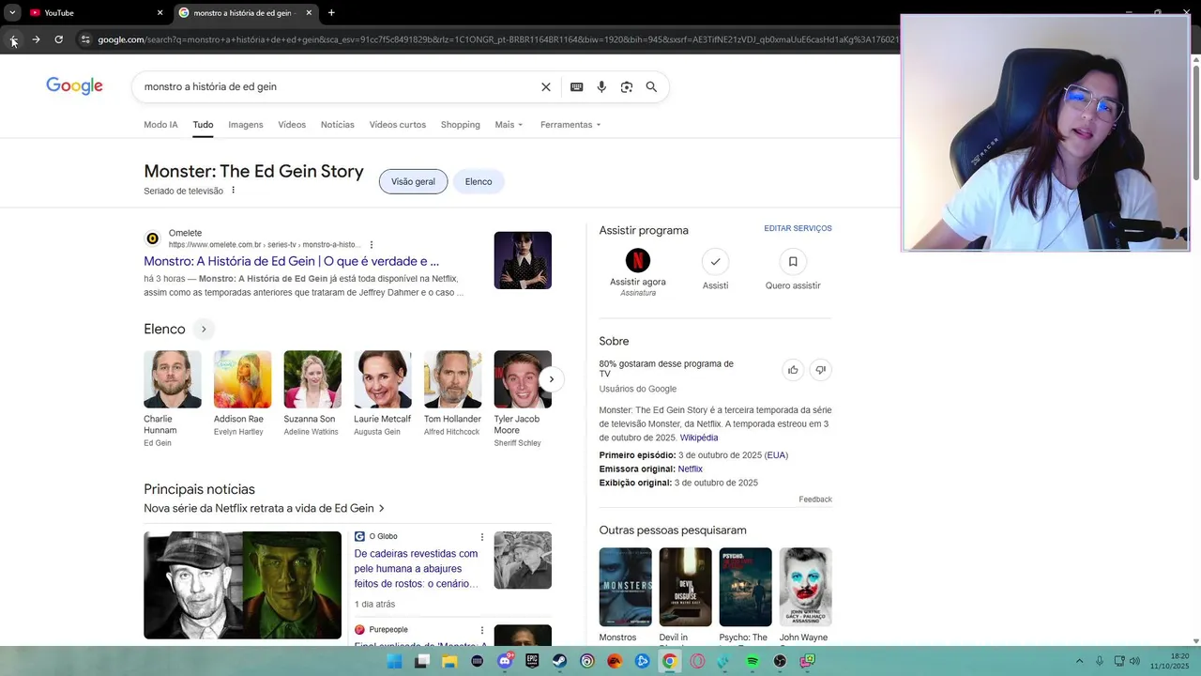Click the browser address bar URL
The image size is (1201, 676).
pyautogui.click(x=497, y=39)
